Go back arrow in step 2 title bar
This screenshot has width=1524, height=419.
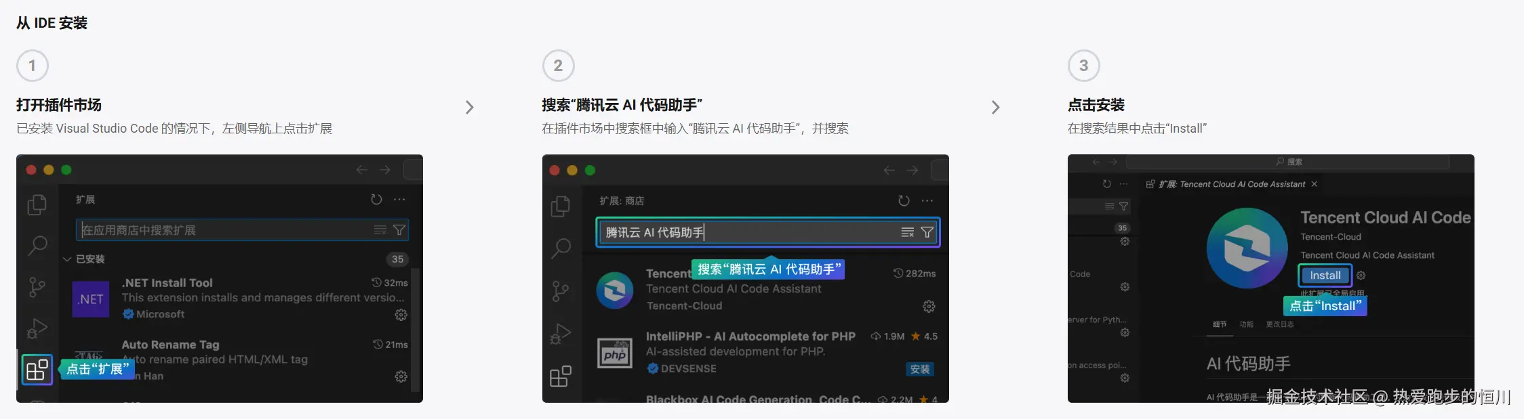click(889, 171)
